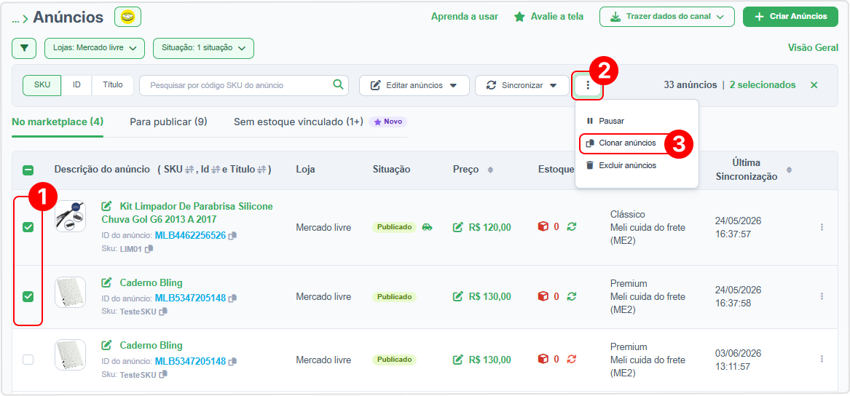The width and height of the screenshot is (850, 396).
Task: Choose Excluir anúncios from the menu
Action: [621, 165]
